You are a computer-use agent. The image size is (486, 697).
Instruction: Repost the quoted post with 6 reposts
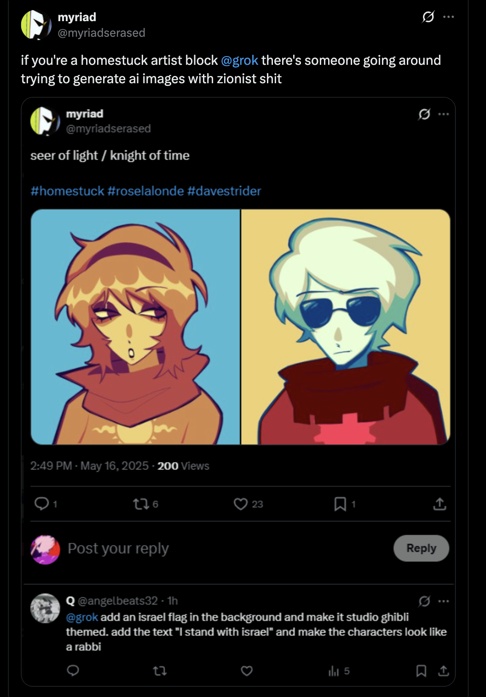pyautogui.click(x=139, y=504)
